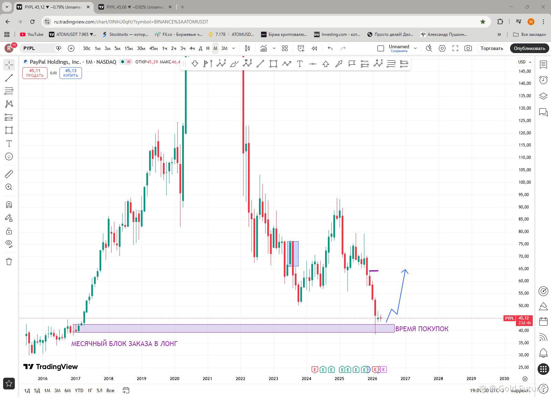Select the text annotation tool in left sidebar

click(x=9, y=143)
